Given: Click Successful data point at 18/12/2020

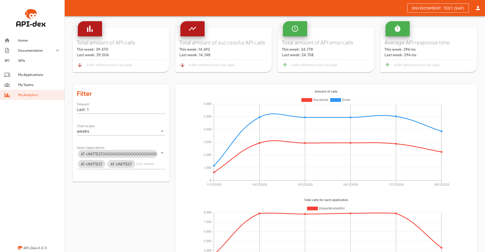Looking at the screenshot, I should coord(442,152).
